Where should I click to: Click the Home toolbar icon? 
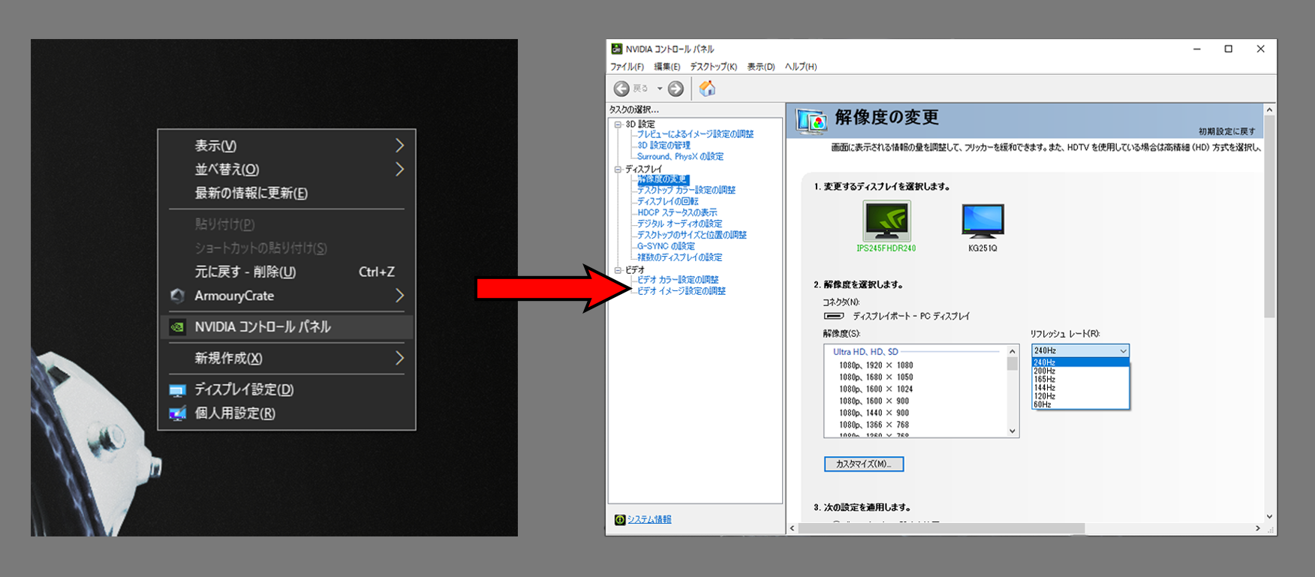707,89
